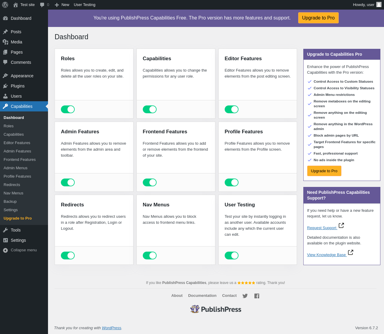
Task: Click the Capabilities key icon
Action: [x=5, y=106]
